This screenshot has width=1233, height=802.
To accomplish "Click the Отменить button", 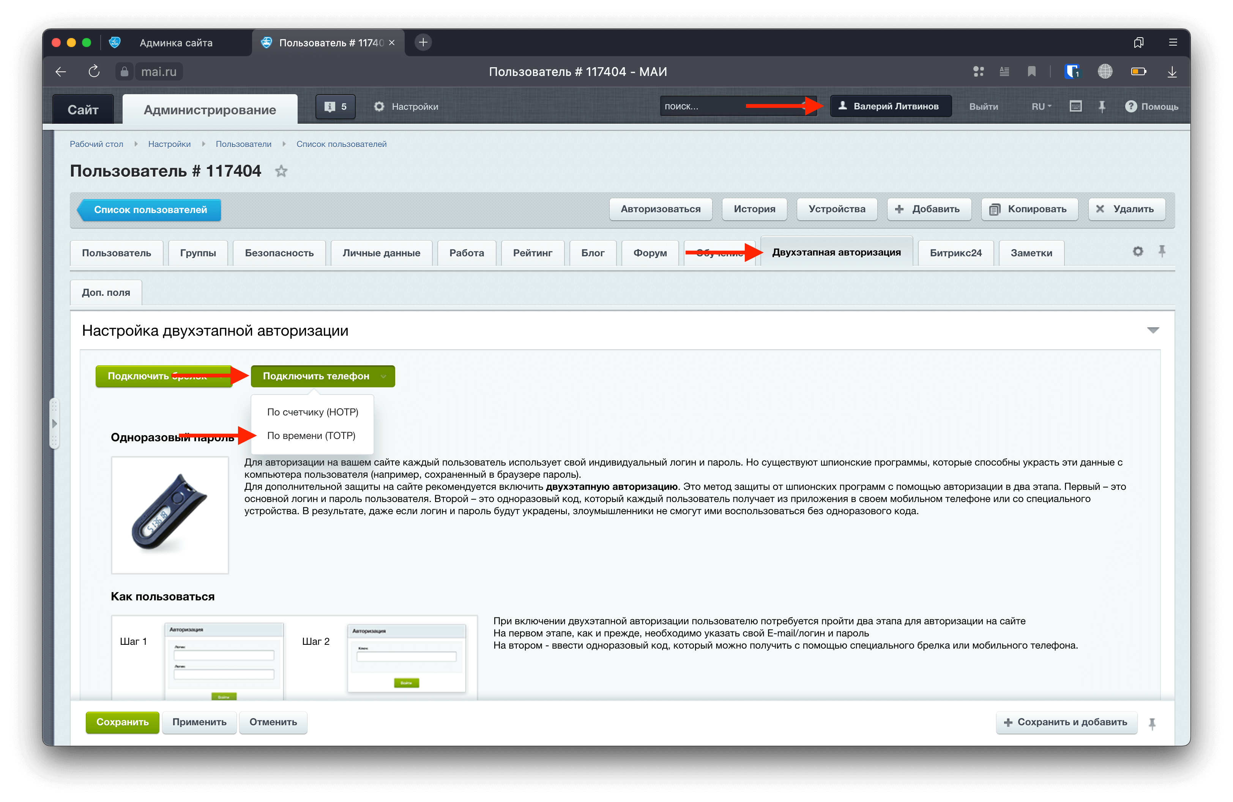I will 273,723.
